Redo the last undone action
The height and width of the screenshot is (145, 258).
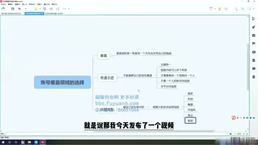tap(26, 9)
